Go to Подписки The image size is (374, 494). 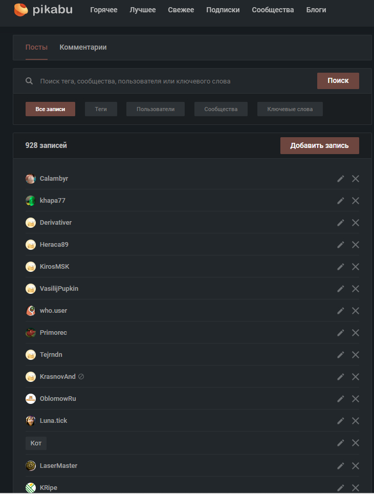[x=223, y=10]
